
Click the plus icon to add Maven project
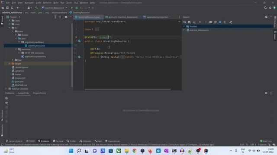click(x=200, y=22)
